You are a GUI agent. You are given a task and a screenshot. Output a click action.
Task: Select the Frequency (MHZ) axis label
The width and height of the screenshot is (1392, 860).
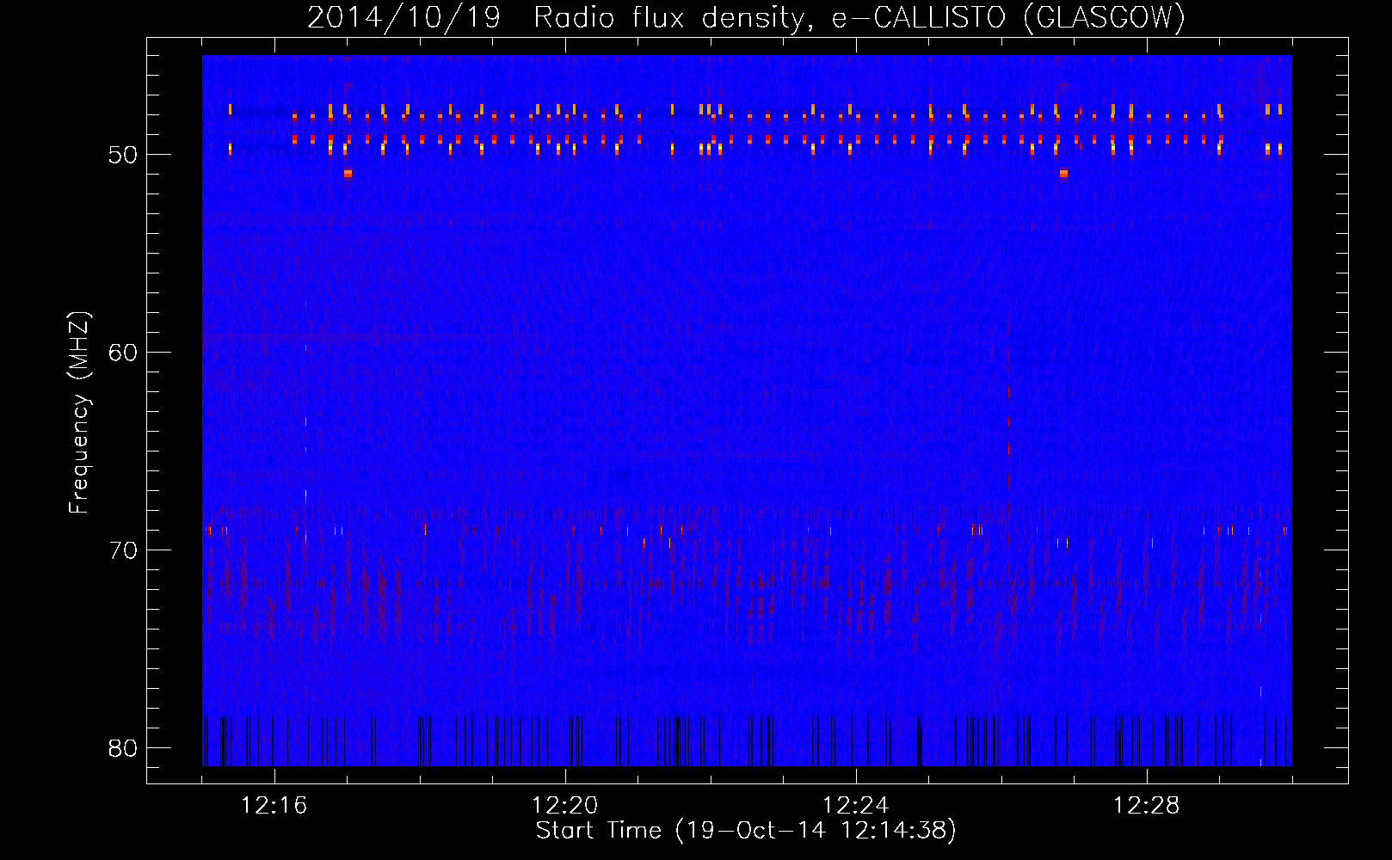click(79, 413)
